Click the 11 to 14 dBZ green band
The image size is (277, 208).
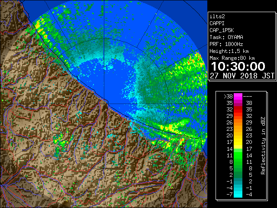[238, 155]
